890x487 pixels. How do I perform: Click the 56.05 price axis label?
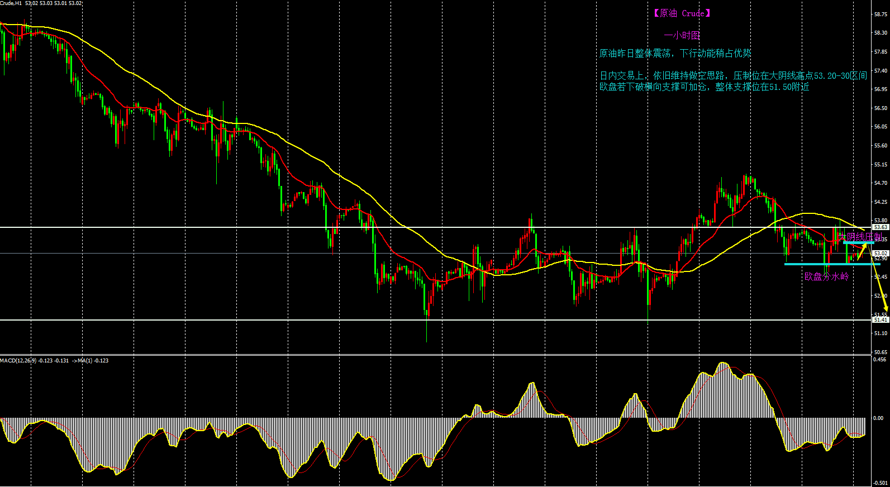pyautogui.click(x=881, y=127)
